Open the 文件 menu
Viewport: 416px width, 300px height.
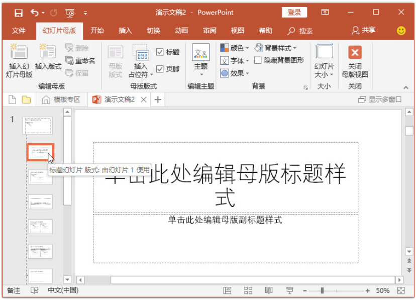tap(19, 31)
